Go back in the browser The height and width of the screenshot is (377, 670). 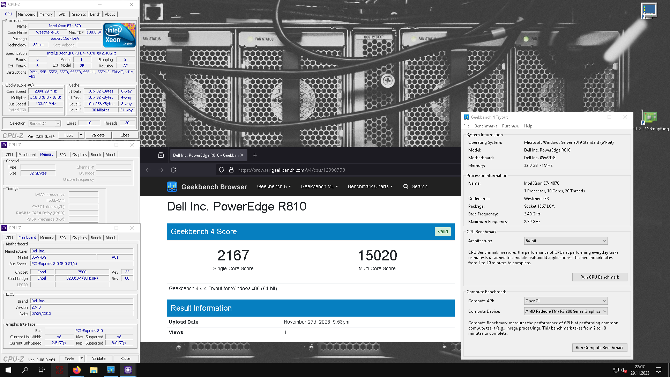(148, 170)
